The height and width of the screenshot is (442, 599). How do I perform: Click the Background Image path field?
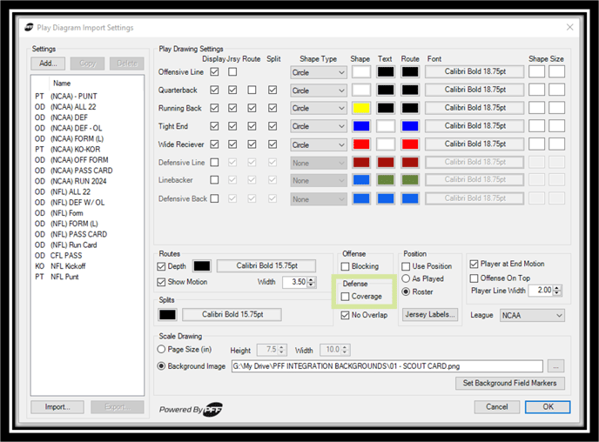(x=387, y=366)
